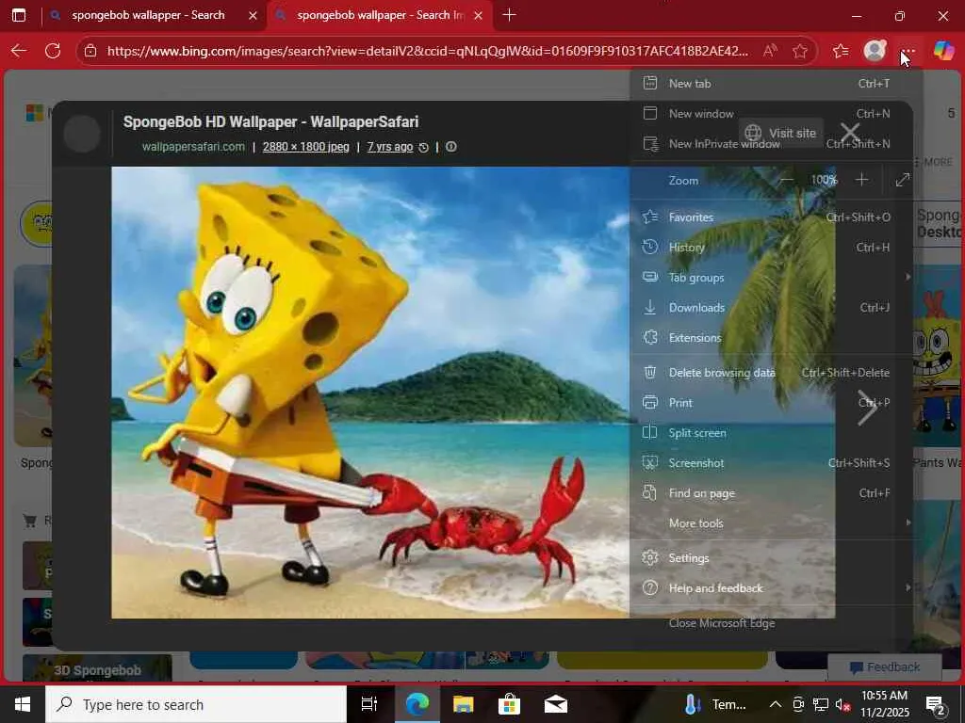The height and width of the screenshot is (723, 965).
Task: Open a new tab with plus button
Action: (509, 15)
